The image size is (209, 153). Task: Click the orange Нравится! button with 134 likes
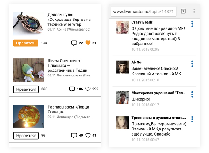[x=26, y=43]
